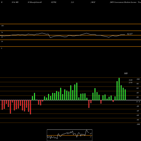Viewport: 141px width, 141px height.
Task: Click the 'SI MunafaSutraR' header text
Action: pyautogui.click(x=35, y=2)
